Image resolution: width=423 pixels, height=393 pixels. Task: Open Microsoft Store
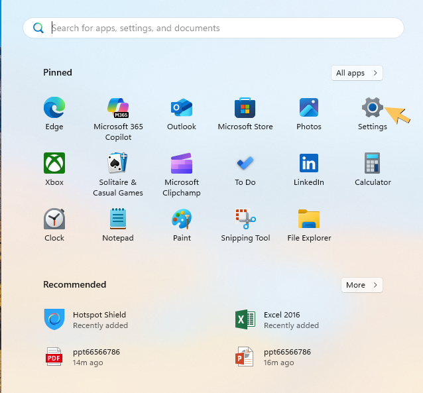pos(245,114)
